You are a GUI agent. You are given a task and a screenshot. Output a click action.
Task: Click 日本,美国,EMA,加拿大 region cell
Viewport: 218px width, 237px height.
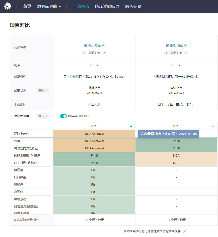coord(176,105)
